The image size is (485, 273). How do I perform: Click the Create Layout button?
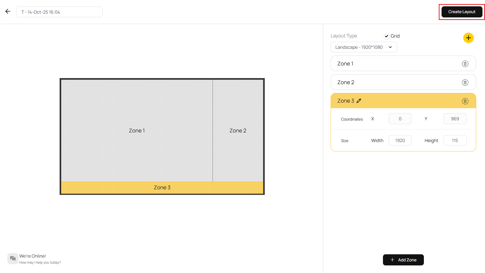tap(462, 12)
